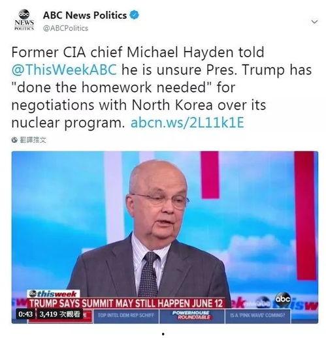
Task: Click the tweet body text
Action: [x=161, y=87]
